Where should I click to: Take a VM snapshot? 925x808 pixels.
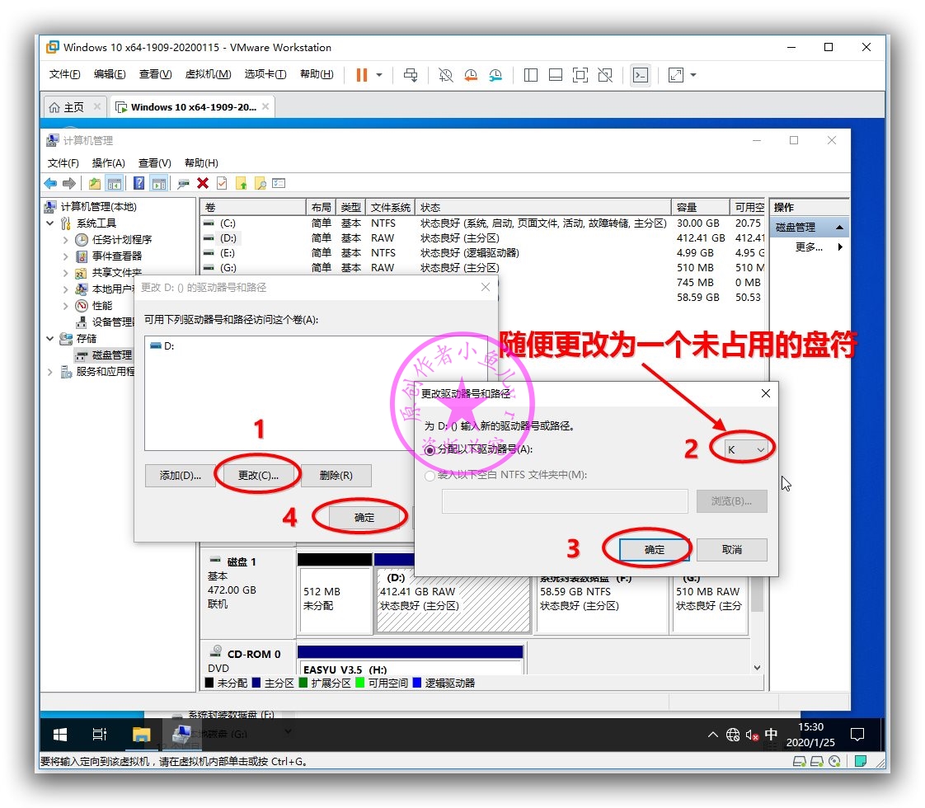click(446, 75)
